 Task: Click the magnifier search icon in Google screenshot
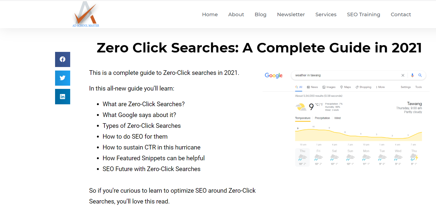[x=420, y=75]
